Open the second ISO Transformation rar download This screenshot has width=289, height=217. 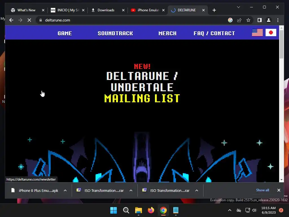click(x=167, y=190)
